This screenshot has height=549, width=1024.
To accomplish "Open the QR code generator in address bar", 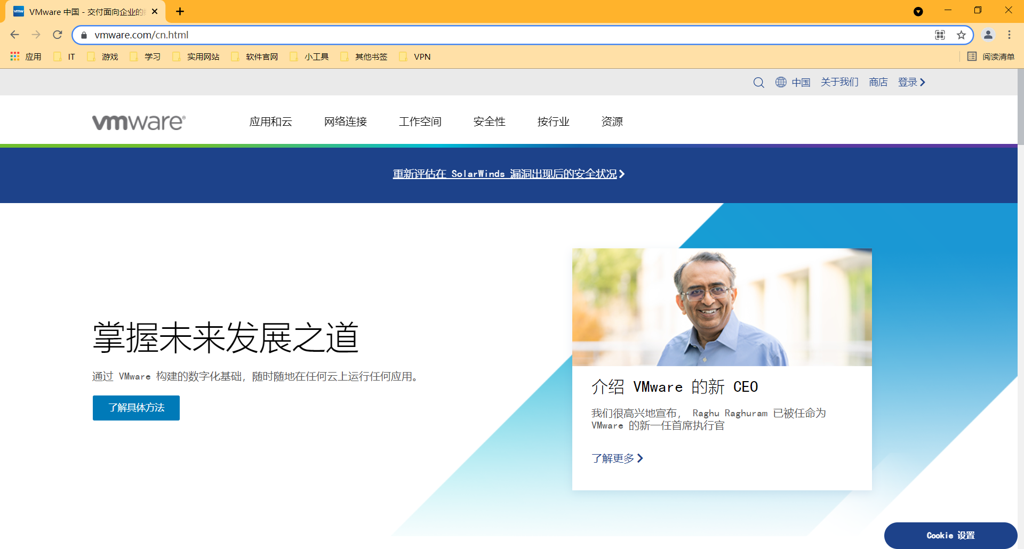I will [x=940, y=35].
